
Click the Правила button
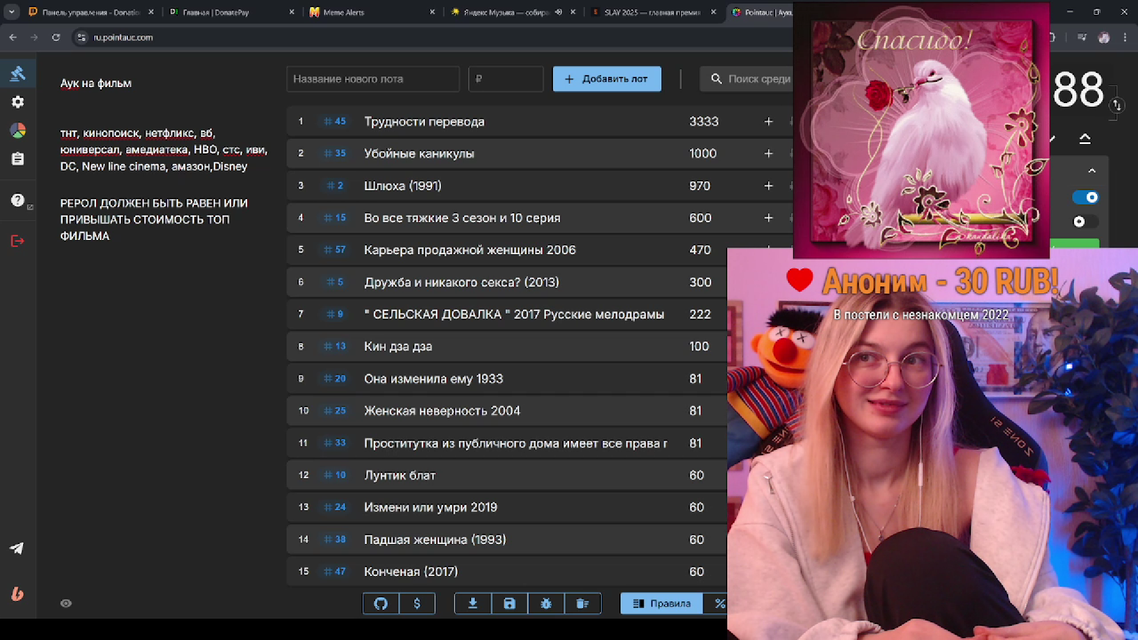coord(661,603)
